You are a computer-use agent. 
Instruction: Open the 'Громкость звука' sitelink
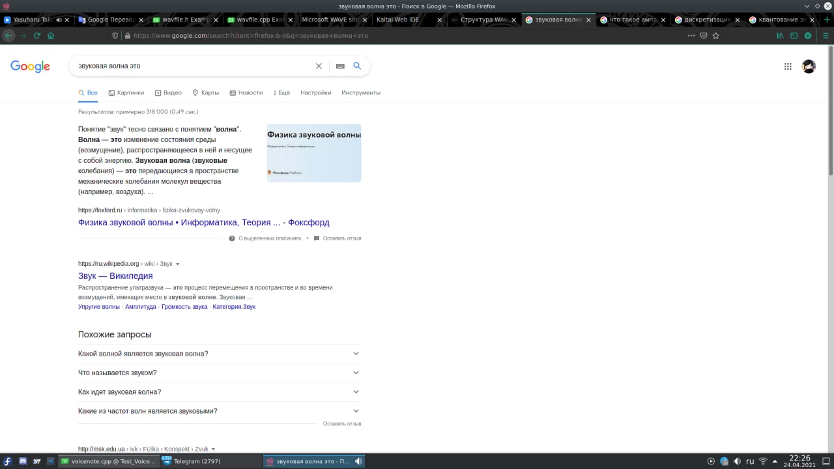(184, 307)
